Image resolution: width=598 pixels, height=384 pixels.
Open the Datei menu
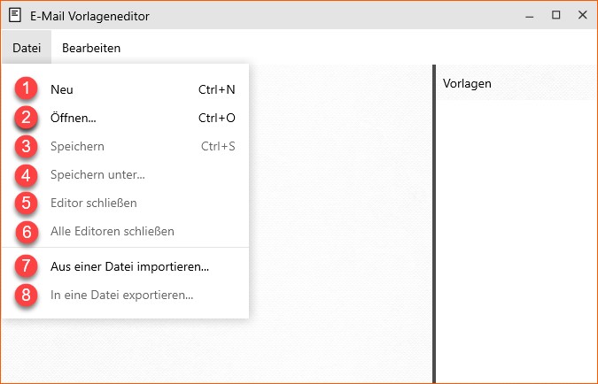[x=27, y=48]
